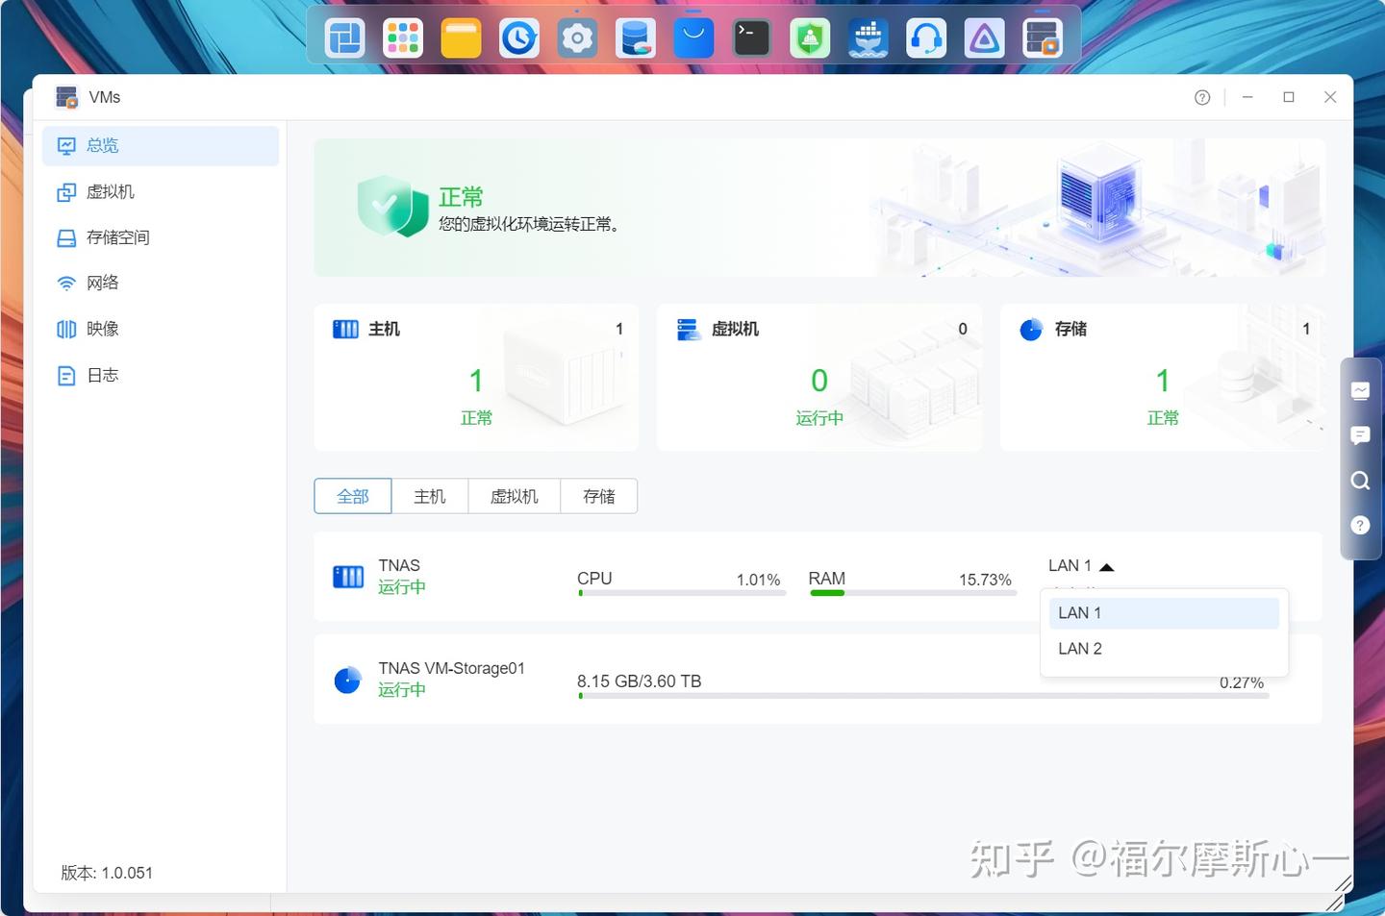Click the 运行中 status under TNAS host
1385x916 pixels.
tap(402, 587)
